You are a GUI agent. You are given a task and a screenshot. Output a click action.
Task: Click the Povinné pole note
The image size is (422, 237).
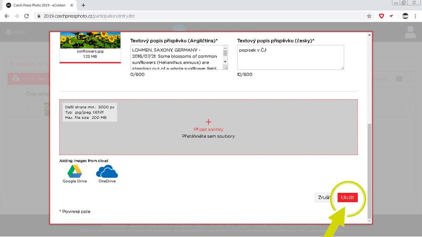click(75, 211)
